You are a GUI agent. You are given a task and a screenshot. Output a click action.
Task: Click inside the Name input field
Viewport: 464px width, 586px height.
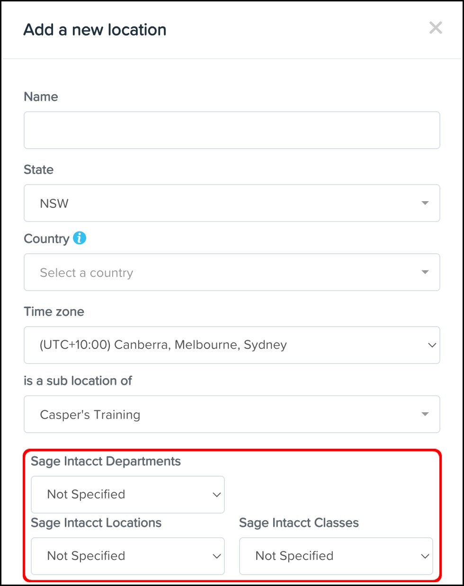(x=232, y=130)
